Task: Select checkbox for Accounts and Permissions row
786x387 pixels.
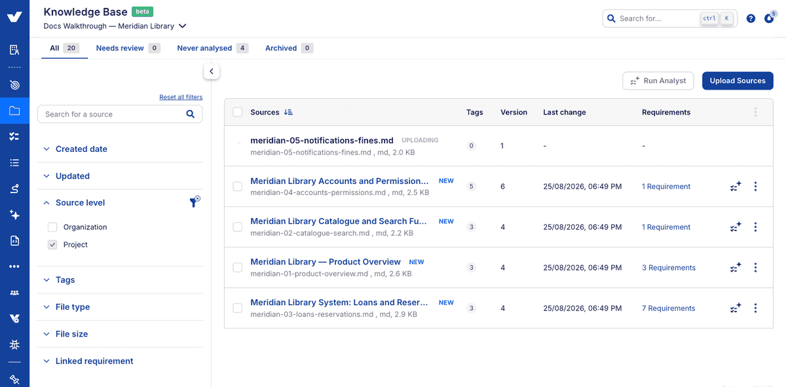Action: pyautogui.click(x=237, y=187)
